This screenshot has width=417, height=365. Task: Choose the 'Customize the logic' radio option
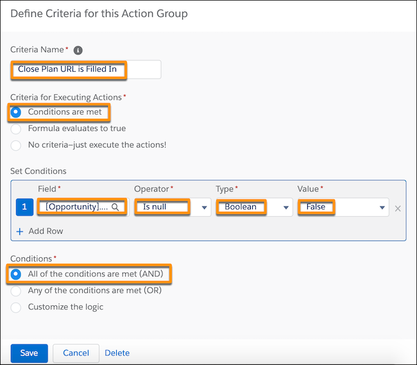15,307
